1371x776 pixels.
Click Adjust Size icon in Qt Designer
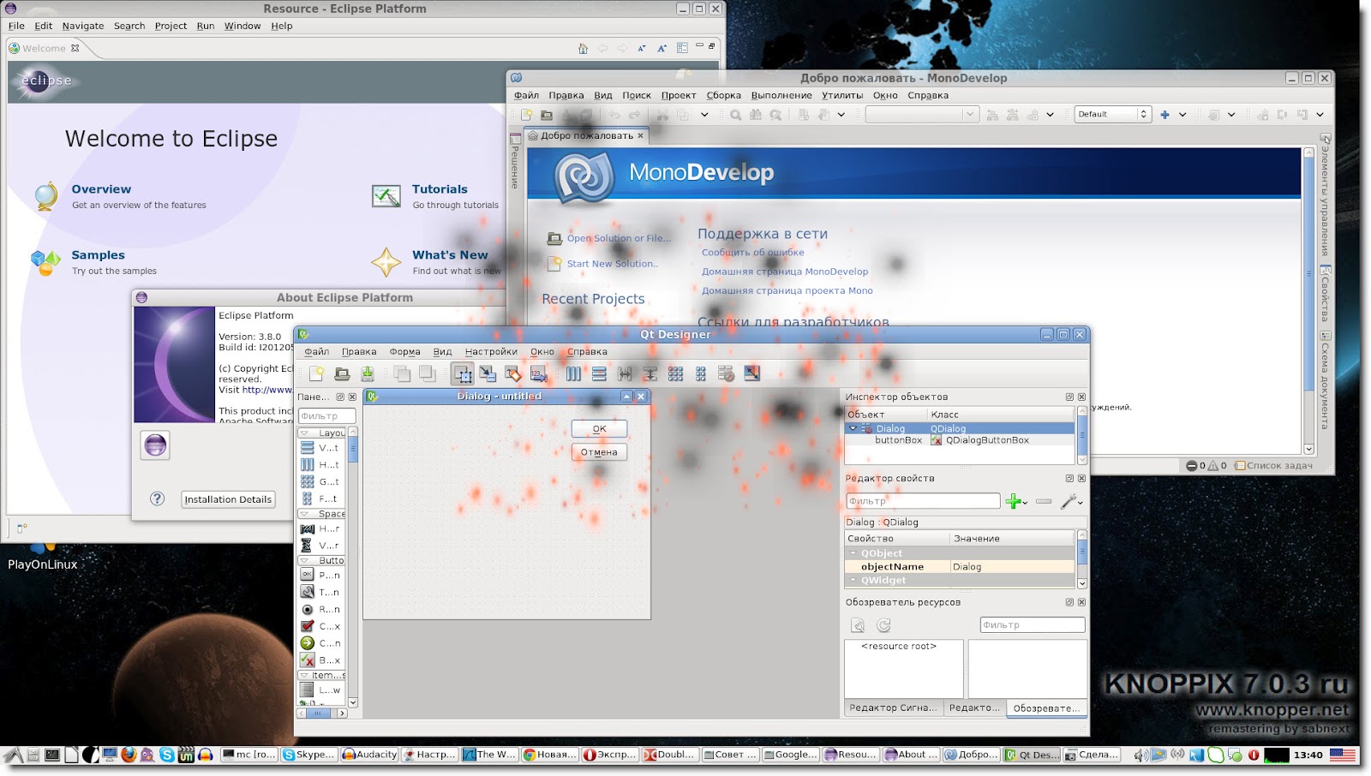[x=751, y=373]
